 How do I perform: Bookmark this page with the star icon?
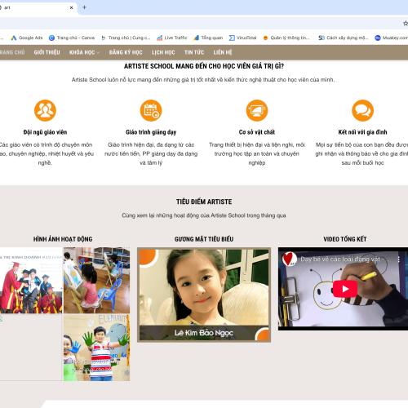click(406, 24)
